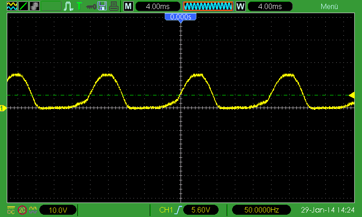362x217 pixels.
Task: Click the dual waveform display icon
Action: pos(12,6)
